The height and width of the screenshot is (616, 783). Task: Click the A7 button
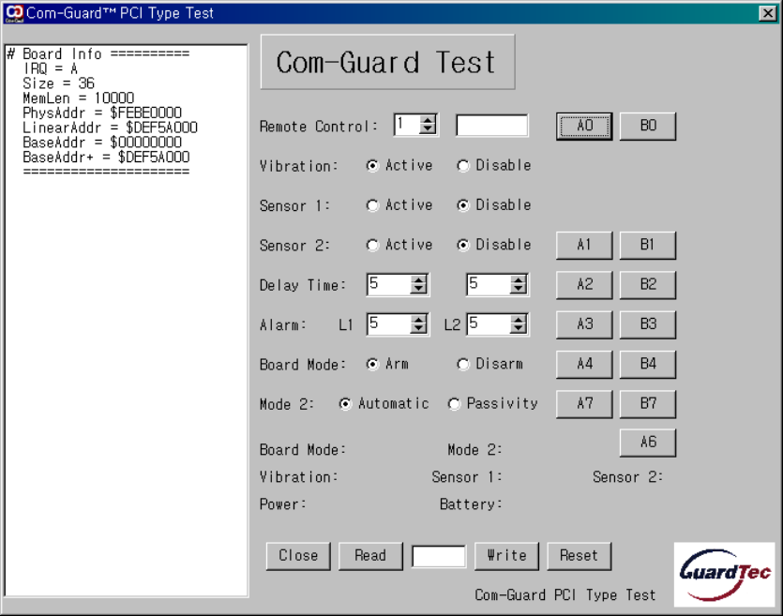click(584, 404)
